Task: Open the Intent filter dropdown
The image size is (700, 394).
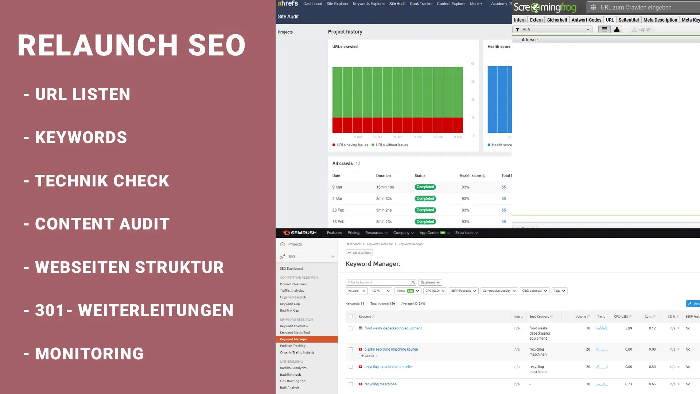Action: pyautogui.click(x=408, y=291)
